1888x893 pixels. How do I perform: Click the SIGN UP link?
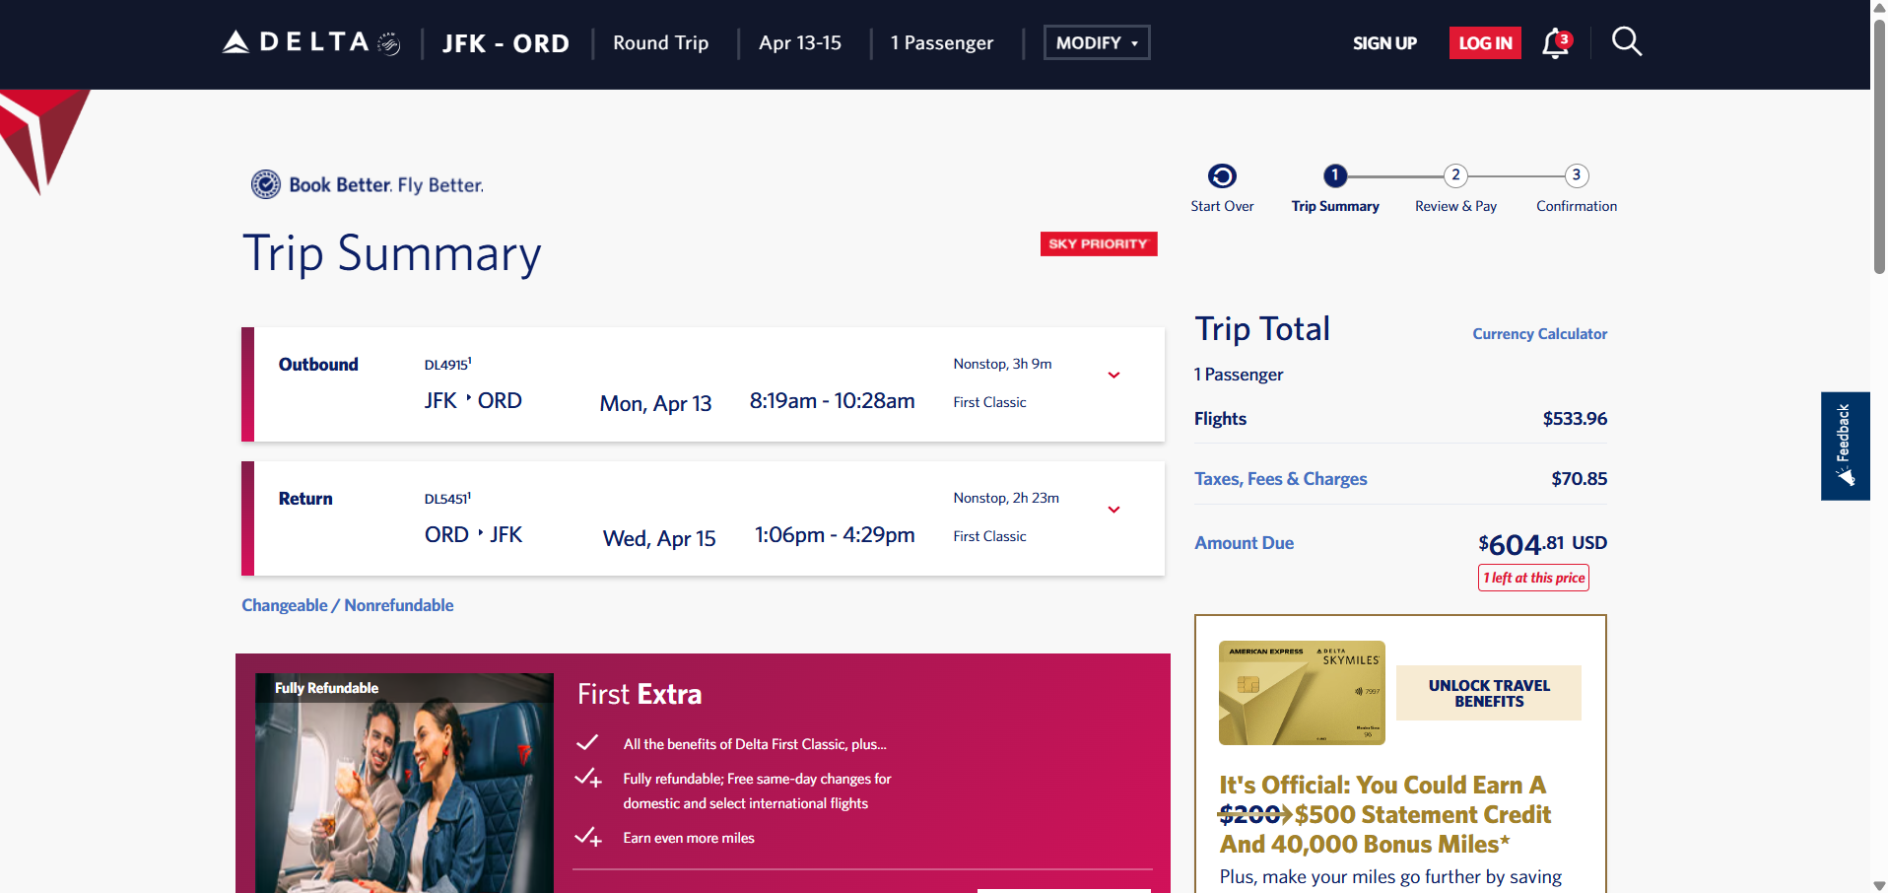coord(1383,43)
